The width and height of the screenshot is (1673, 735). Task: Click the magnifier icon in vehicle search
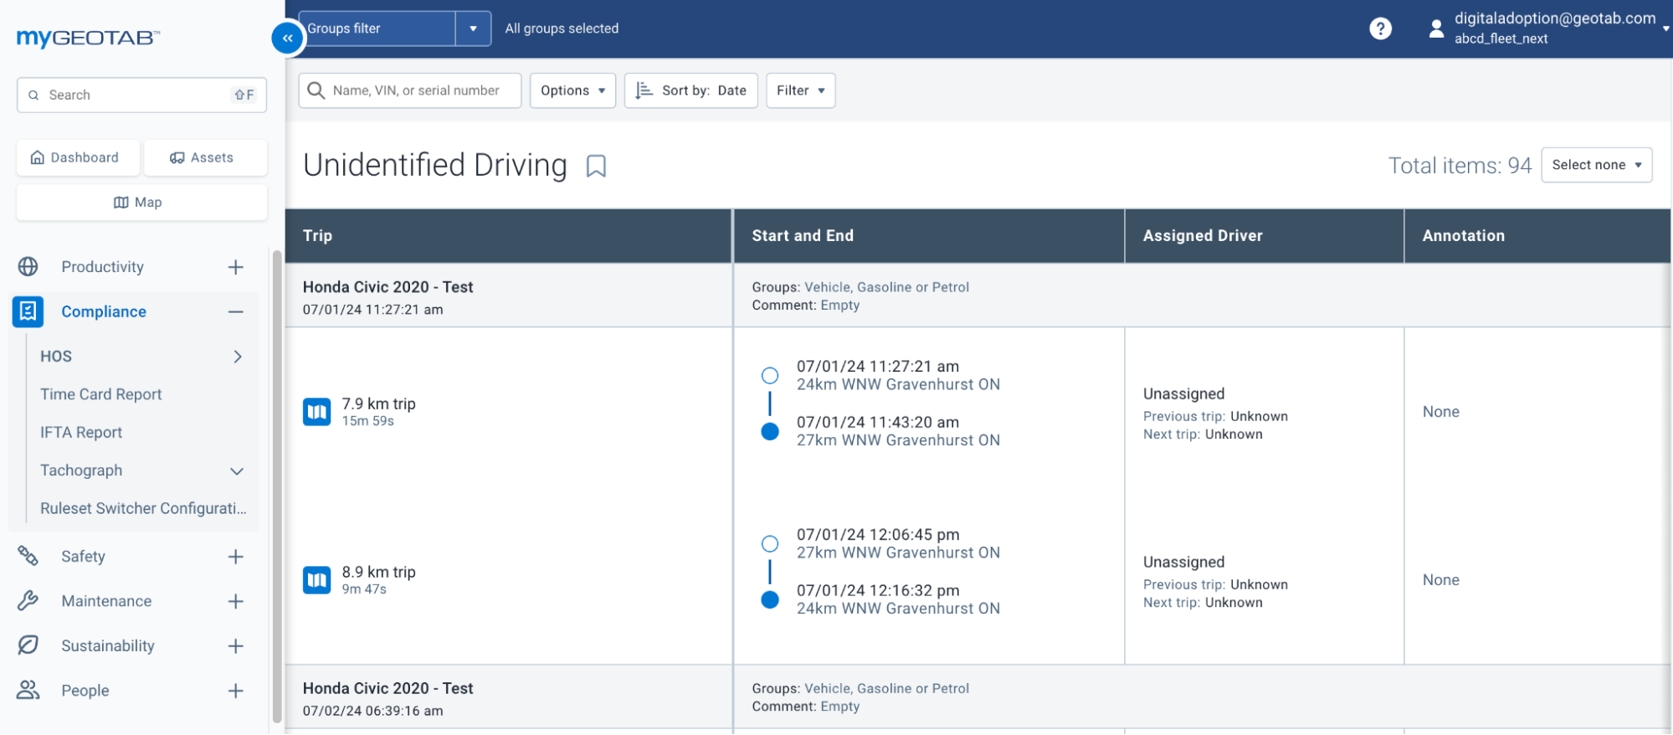click(316, 90)
